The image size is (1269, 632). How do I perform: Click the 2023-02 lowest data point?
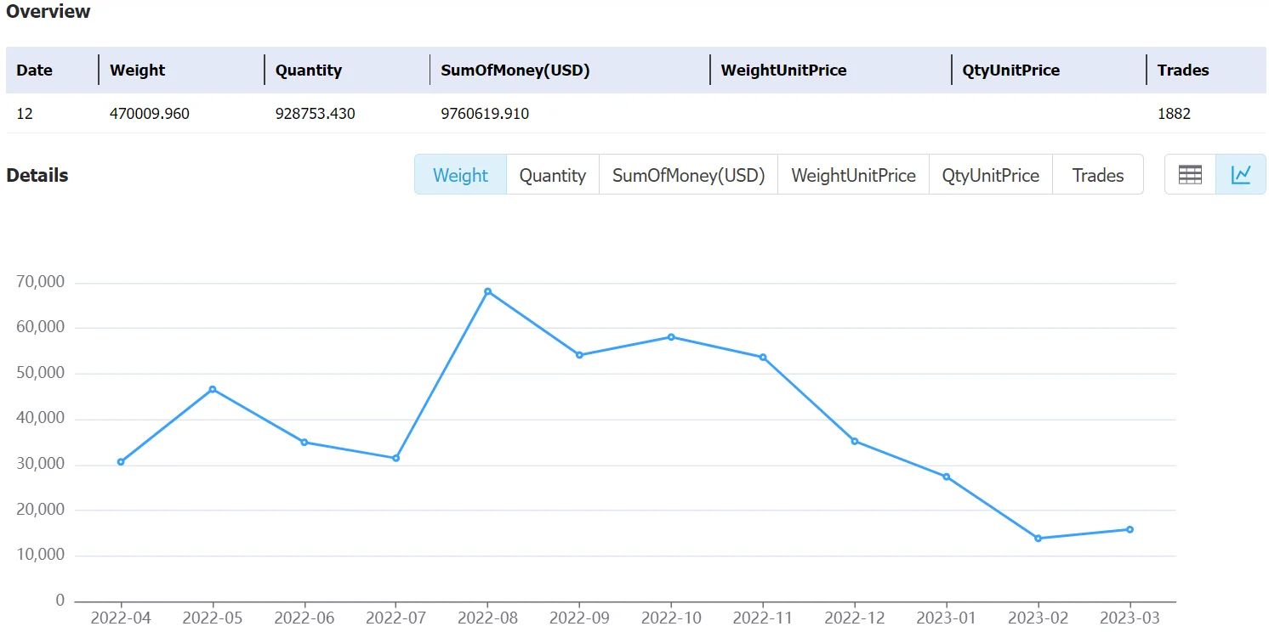(x=1039, y=538)
